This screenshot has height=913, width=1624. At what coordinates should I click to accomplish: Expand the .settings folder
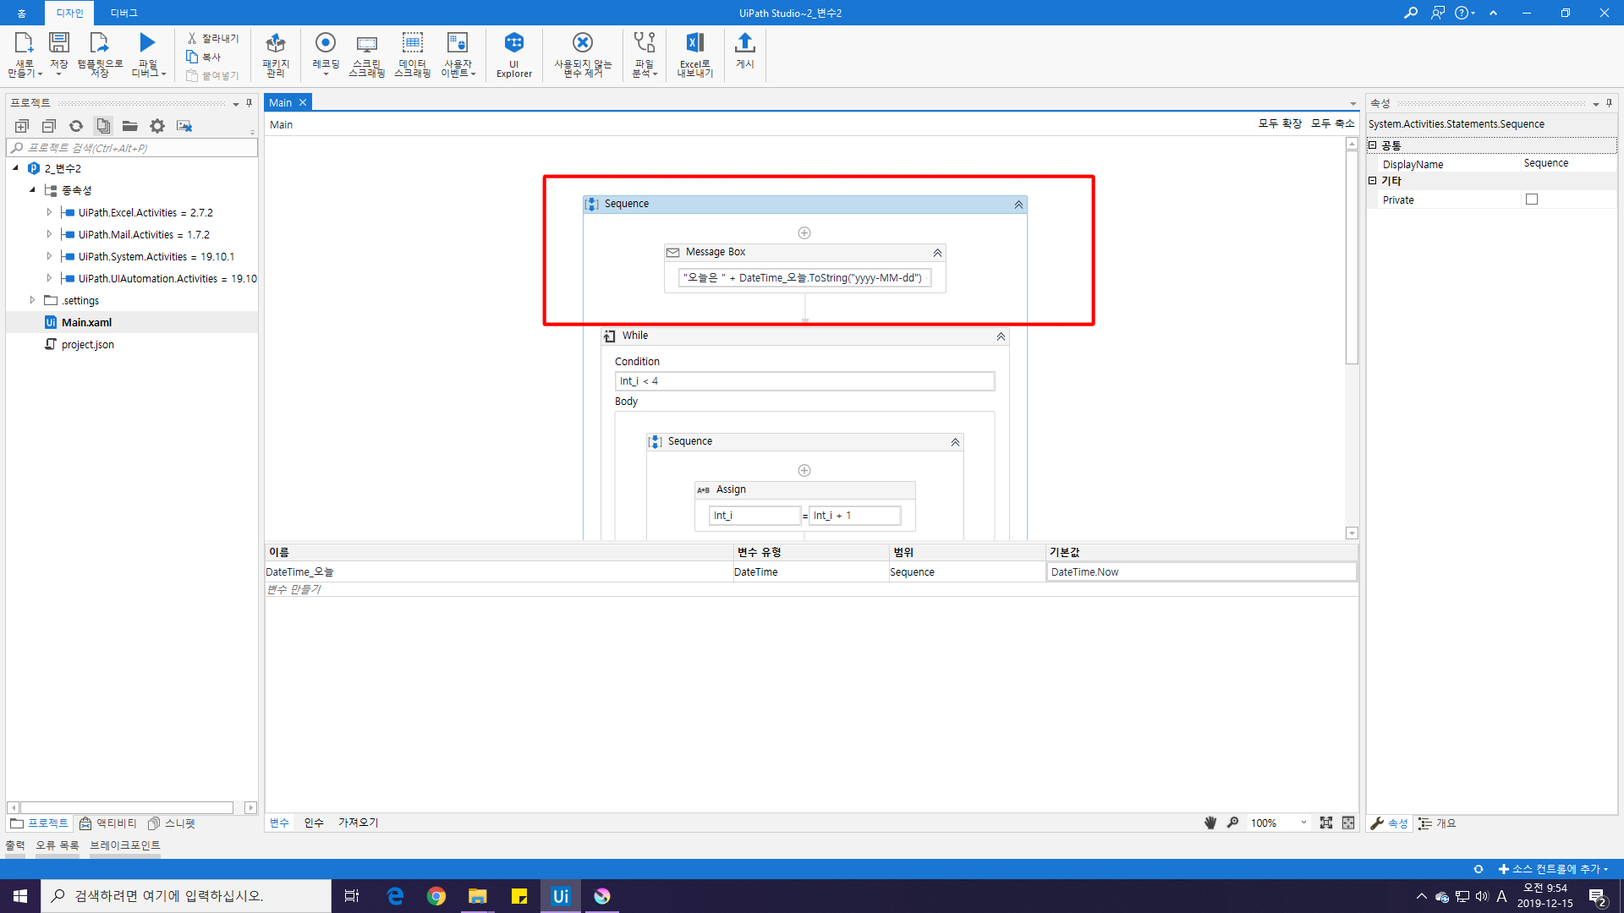(32, 300)
